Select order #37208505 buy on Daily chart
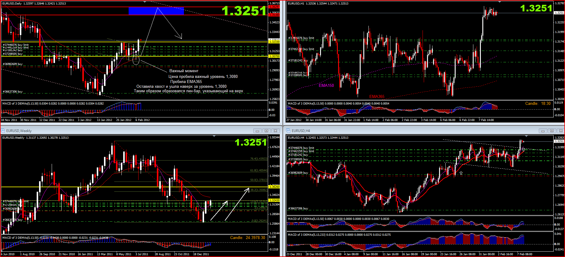This screenshot has height=257, width=565. tap(13, 54)
